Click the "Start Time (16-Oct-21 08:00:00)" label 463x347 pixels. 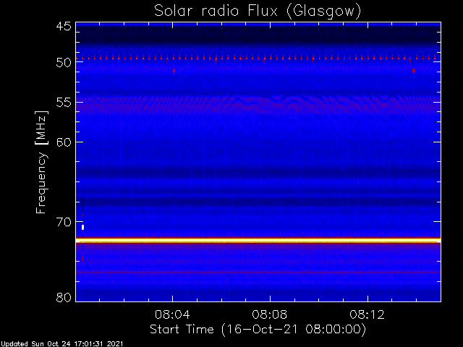[x=258, y=330]
